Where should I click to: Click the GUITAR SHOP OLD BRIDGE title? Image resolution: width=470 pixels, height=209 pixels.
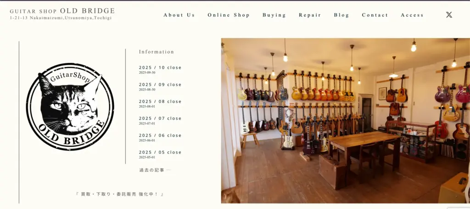click(62, 11)
